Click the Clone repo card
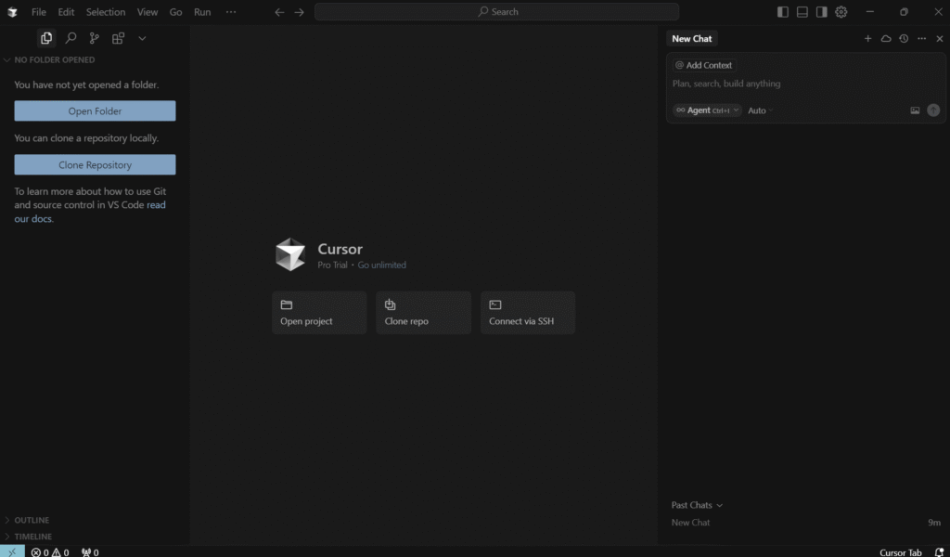 (423, 313)
